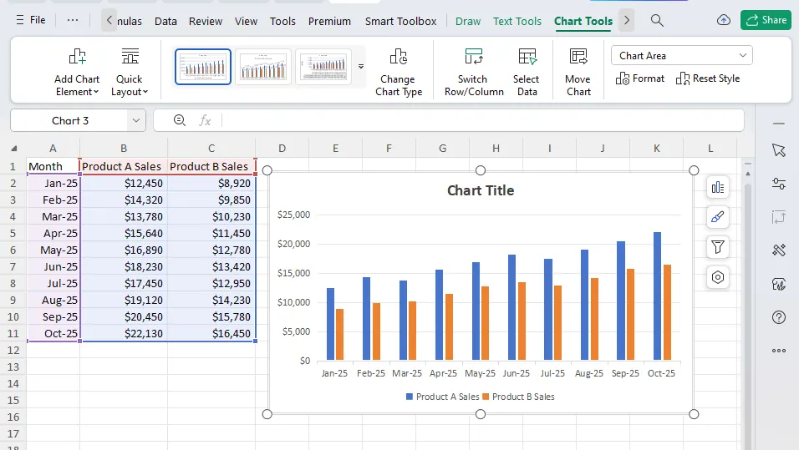Expand the Chart Area element dropdown
Image resolution: width=799 pixels, height=450 pixels.
(742, 56)
